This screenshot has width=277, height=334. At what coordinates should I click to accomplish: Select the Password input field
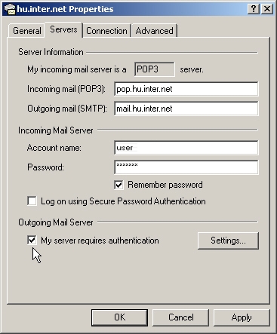186,167
